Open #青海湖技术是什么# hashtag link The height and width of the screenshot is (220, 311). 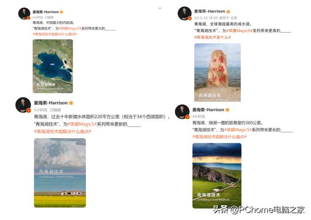[x=212, y=37]
